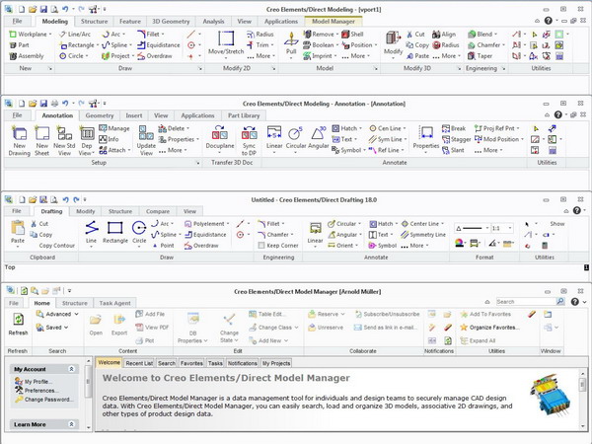Click the Draw group dialog launcher in Modeling

[199, 68]
